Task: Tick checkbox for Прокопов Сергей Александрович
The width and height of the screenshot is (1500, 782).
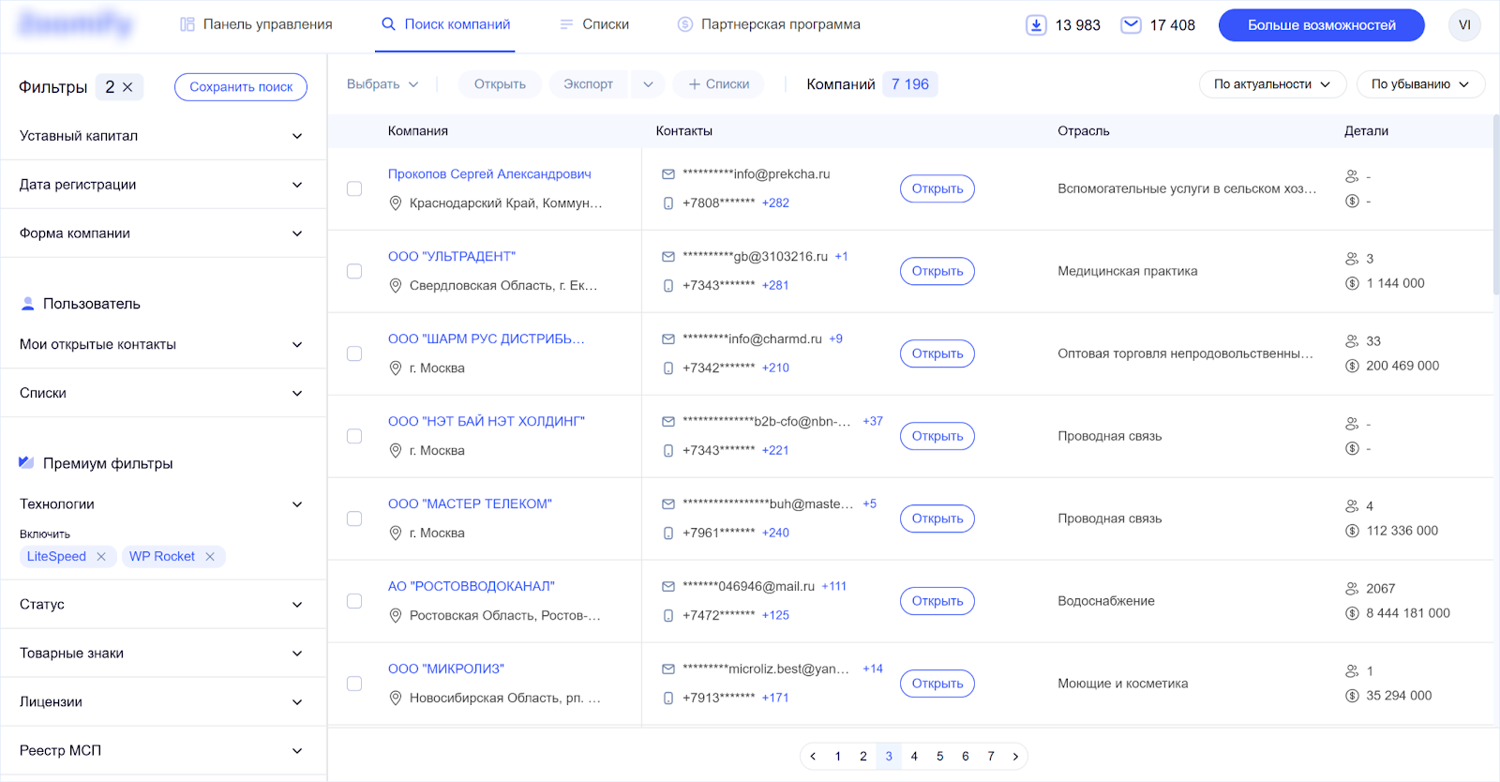Action: (x=354, y=188)
